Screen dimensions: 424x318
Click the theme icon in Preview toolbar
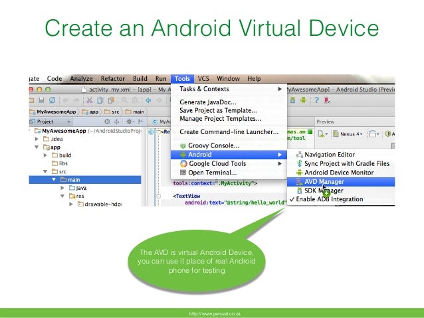tap(388, 134)
